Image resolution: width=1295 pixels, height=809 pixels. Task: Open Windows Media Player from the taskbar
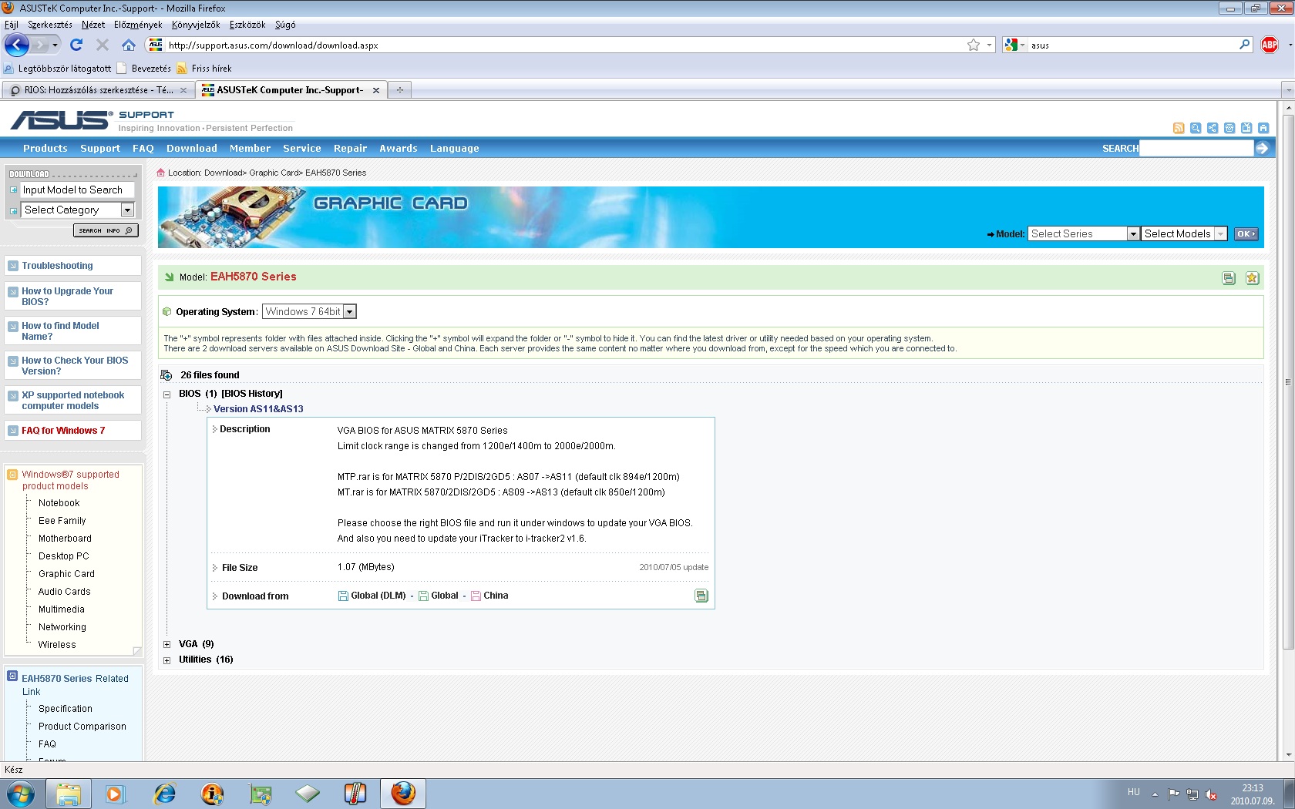(x=115, y=794)
